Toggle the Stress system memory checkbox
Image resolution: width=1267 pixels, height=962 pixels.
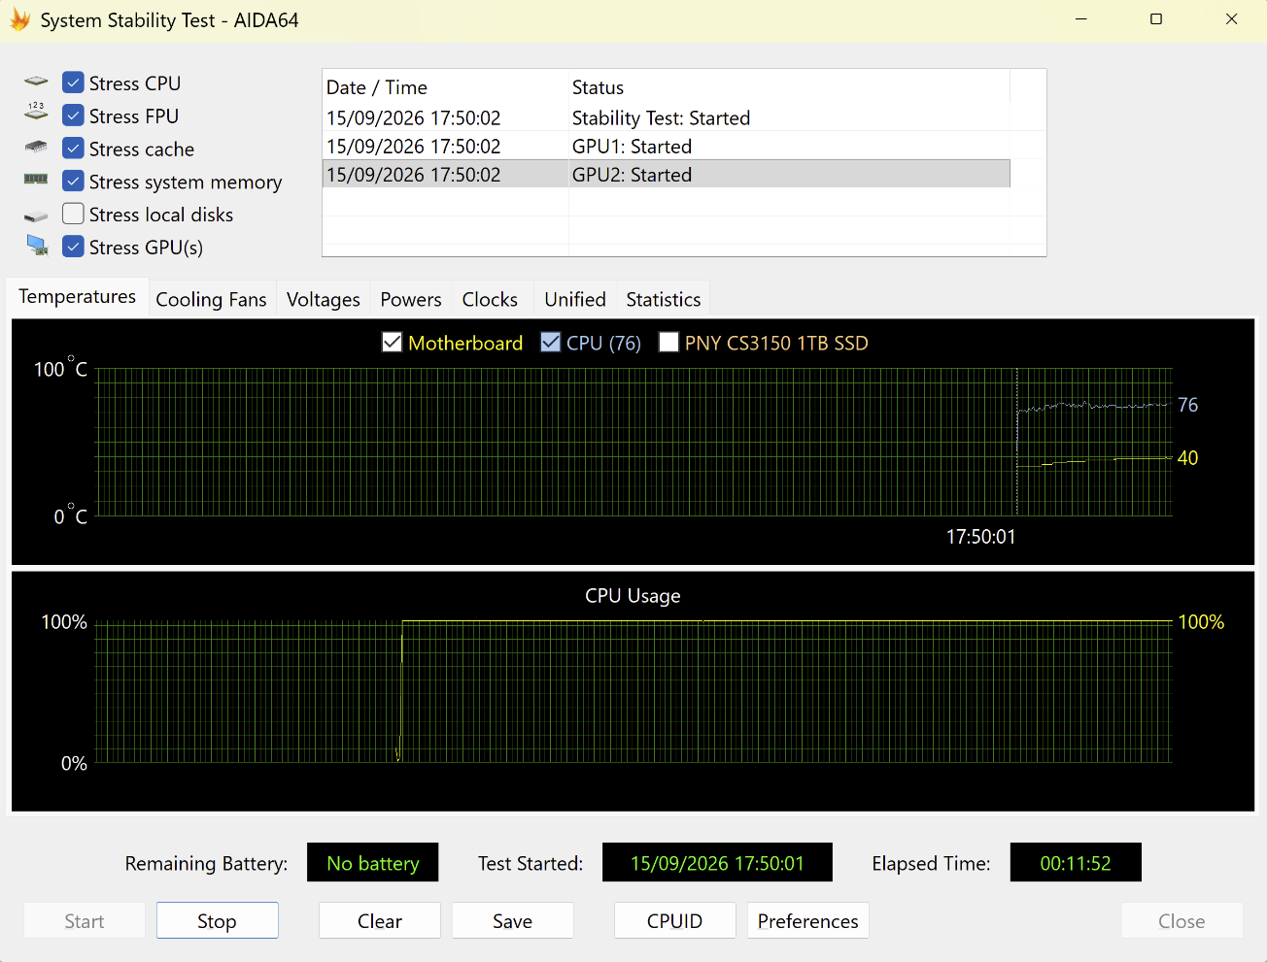tap(73, 182)
